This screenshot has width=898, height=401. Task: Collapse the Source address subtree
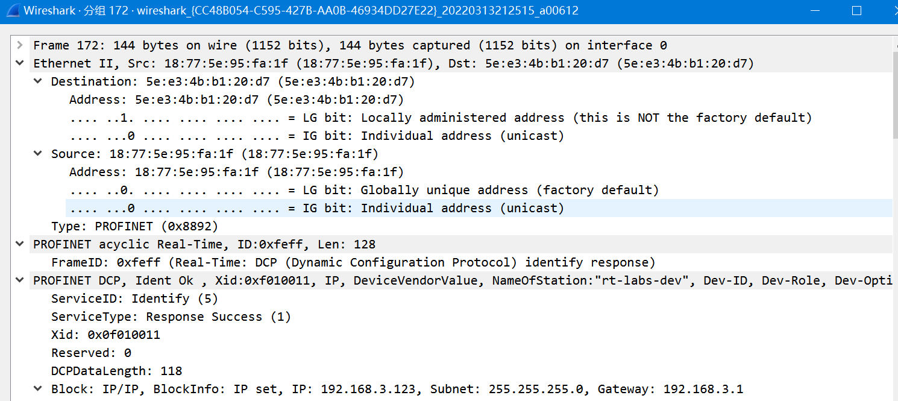click(37, 153)
